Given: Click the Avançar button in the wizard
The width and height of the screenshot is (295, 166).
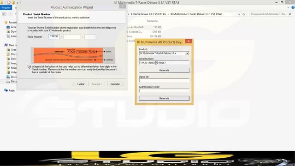Looking at the screenshot, I should point(97,84).
